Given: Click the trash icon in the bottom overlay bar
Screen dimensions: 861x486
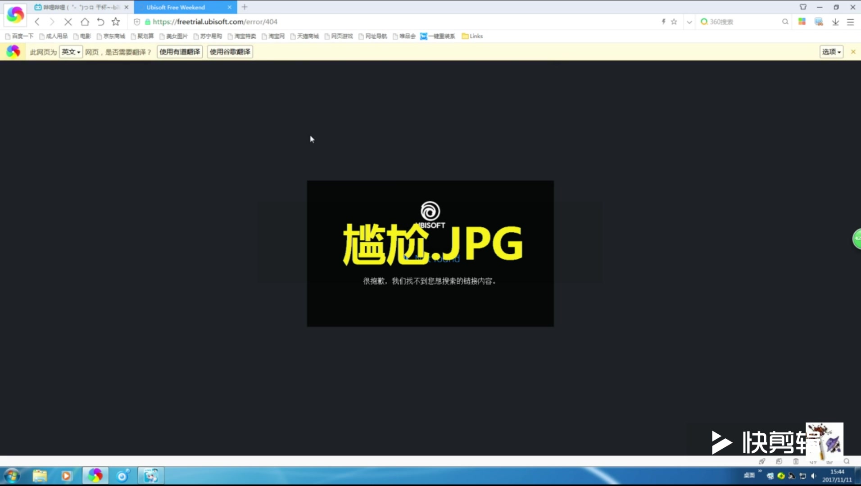Looking at the screenshot, I should coord(795,461).
